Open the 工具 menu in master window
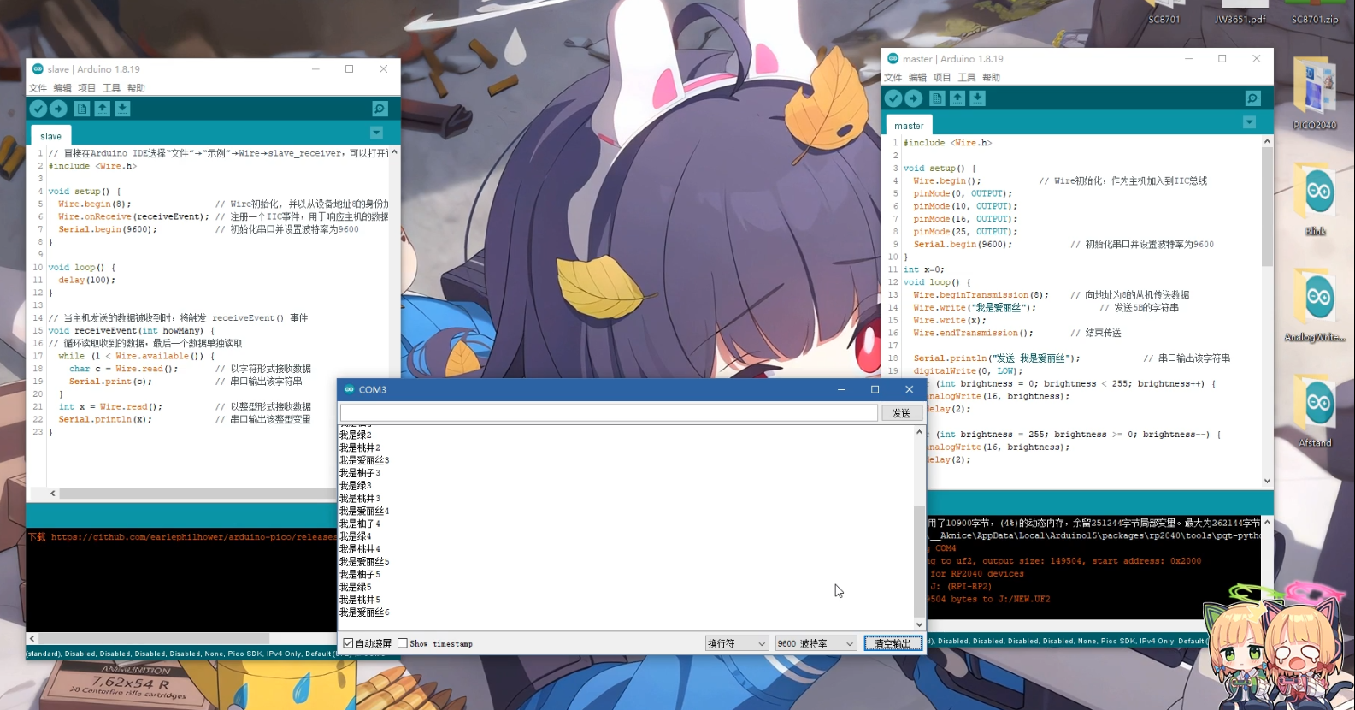Screen dimensions: 1355x710 (x=966, y=78)
